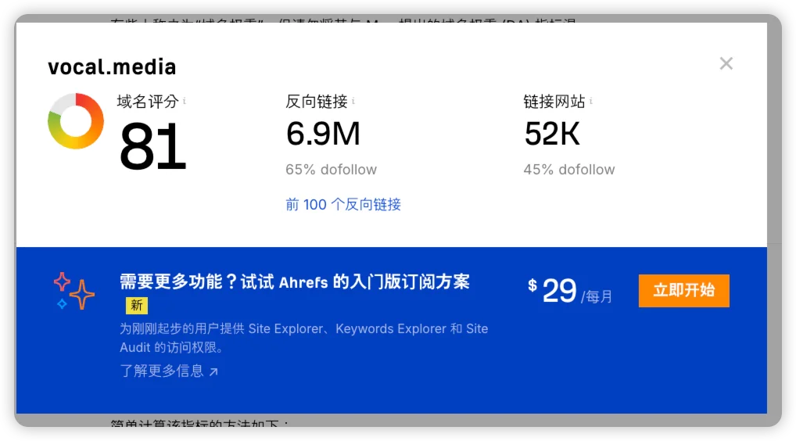
Task: Close the vocal.media results dialog
Action: click(726, 63)
